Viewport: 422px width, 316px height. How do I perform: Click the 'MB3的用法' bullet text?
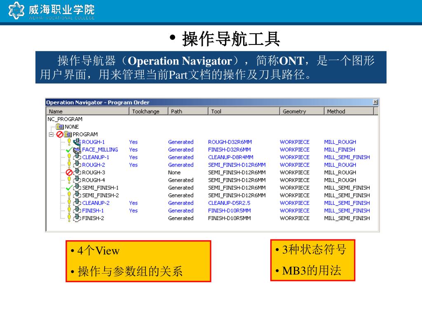[x=312, y=270]
